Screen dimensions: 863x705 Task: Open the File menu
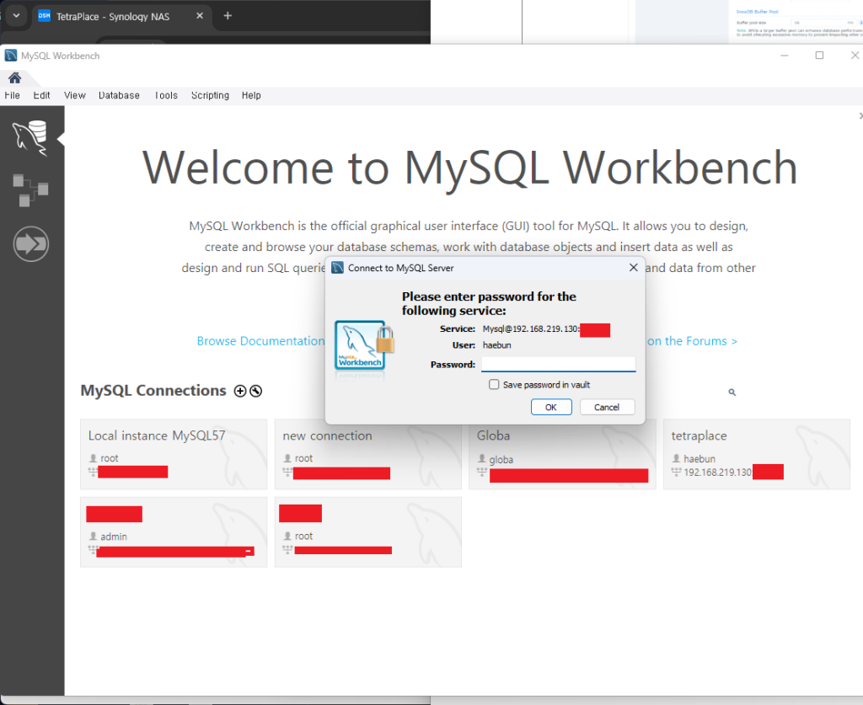[12, 95]
